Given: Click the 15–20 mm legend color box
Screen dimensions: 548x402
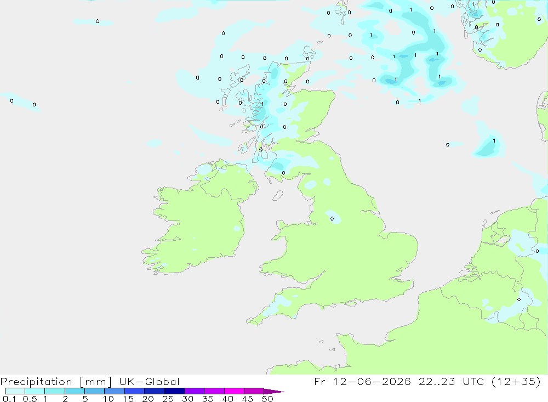Looking at the screenshot, I should pos(134,391).
